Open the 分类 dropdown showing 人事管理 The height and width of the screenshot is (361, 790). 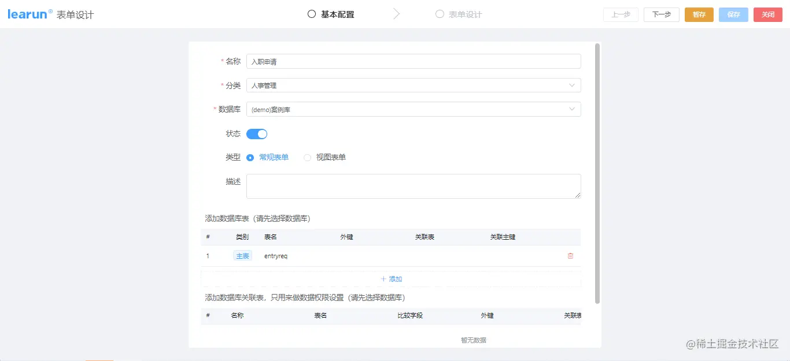(414, 85)
